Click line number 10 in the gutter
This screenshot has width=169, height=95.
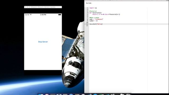coord(87,22)
